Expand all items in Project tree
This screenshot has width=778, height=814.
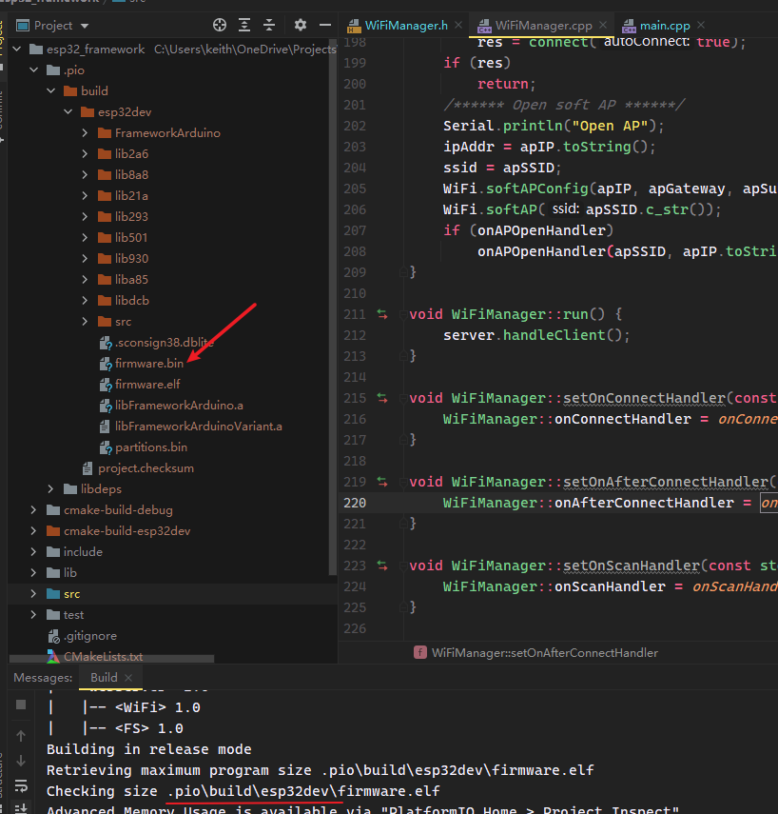pos(244,25)
